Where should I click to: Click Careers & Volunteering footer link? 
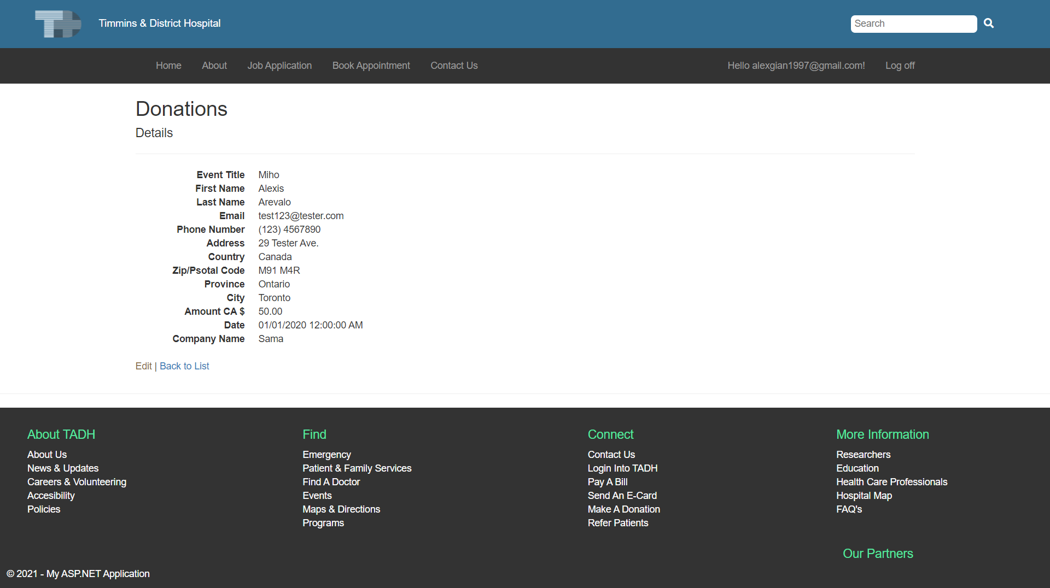[x=77, y=482]
